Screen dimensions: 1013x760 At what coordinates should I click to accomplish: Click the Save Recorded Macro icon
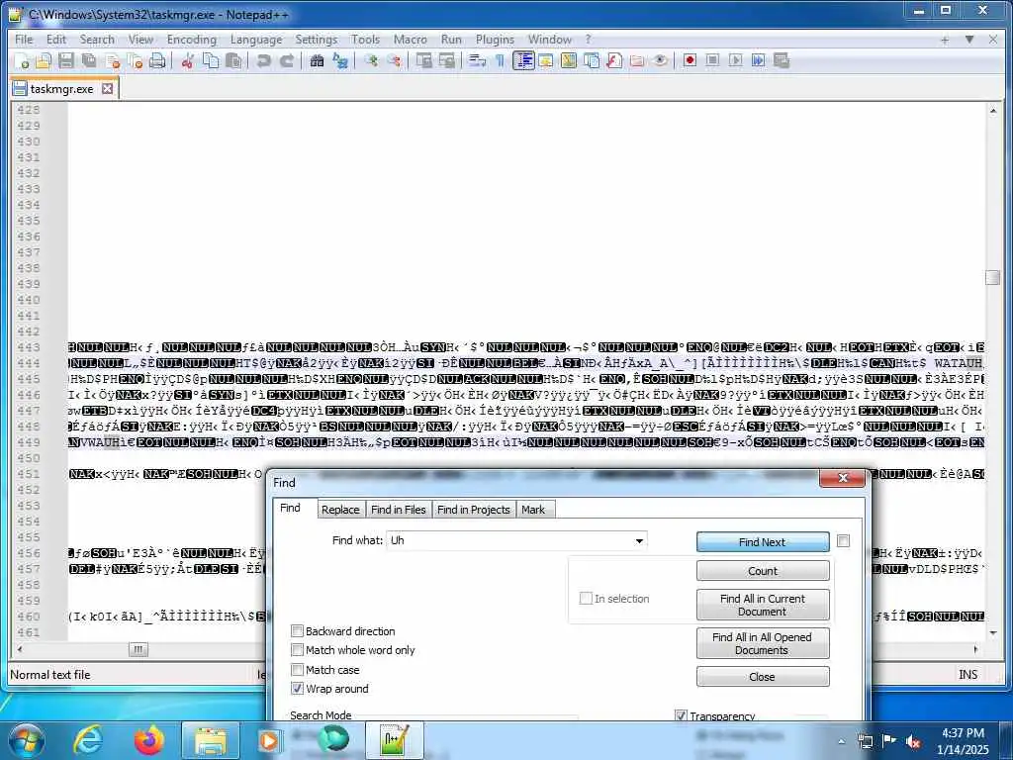pyautogui.click(x=782, y=60)
